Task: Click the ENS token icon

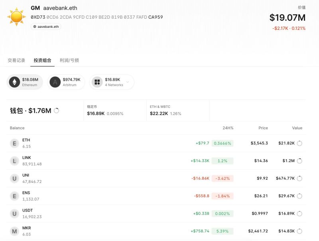Action: click(15, 196)
